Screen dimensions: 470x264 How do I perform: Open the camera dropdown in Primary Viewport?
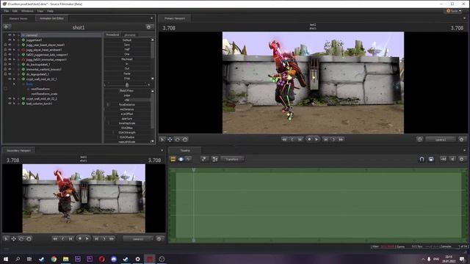(441, 139)
